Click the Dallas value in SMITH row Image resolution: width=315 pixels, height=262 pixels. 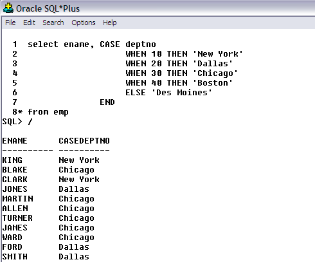[x=74, y=257]
